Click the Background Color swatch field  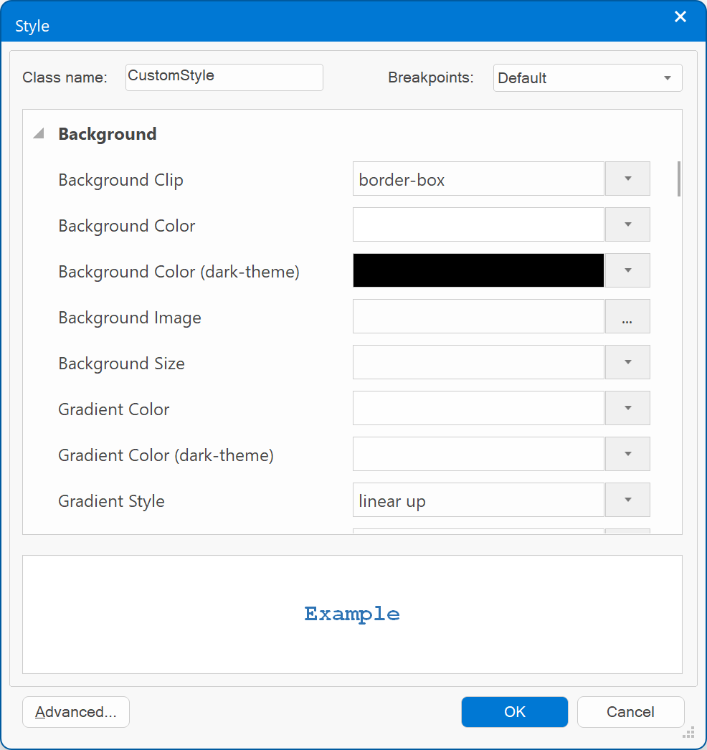tap(478, 225)
